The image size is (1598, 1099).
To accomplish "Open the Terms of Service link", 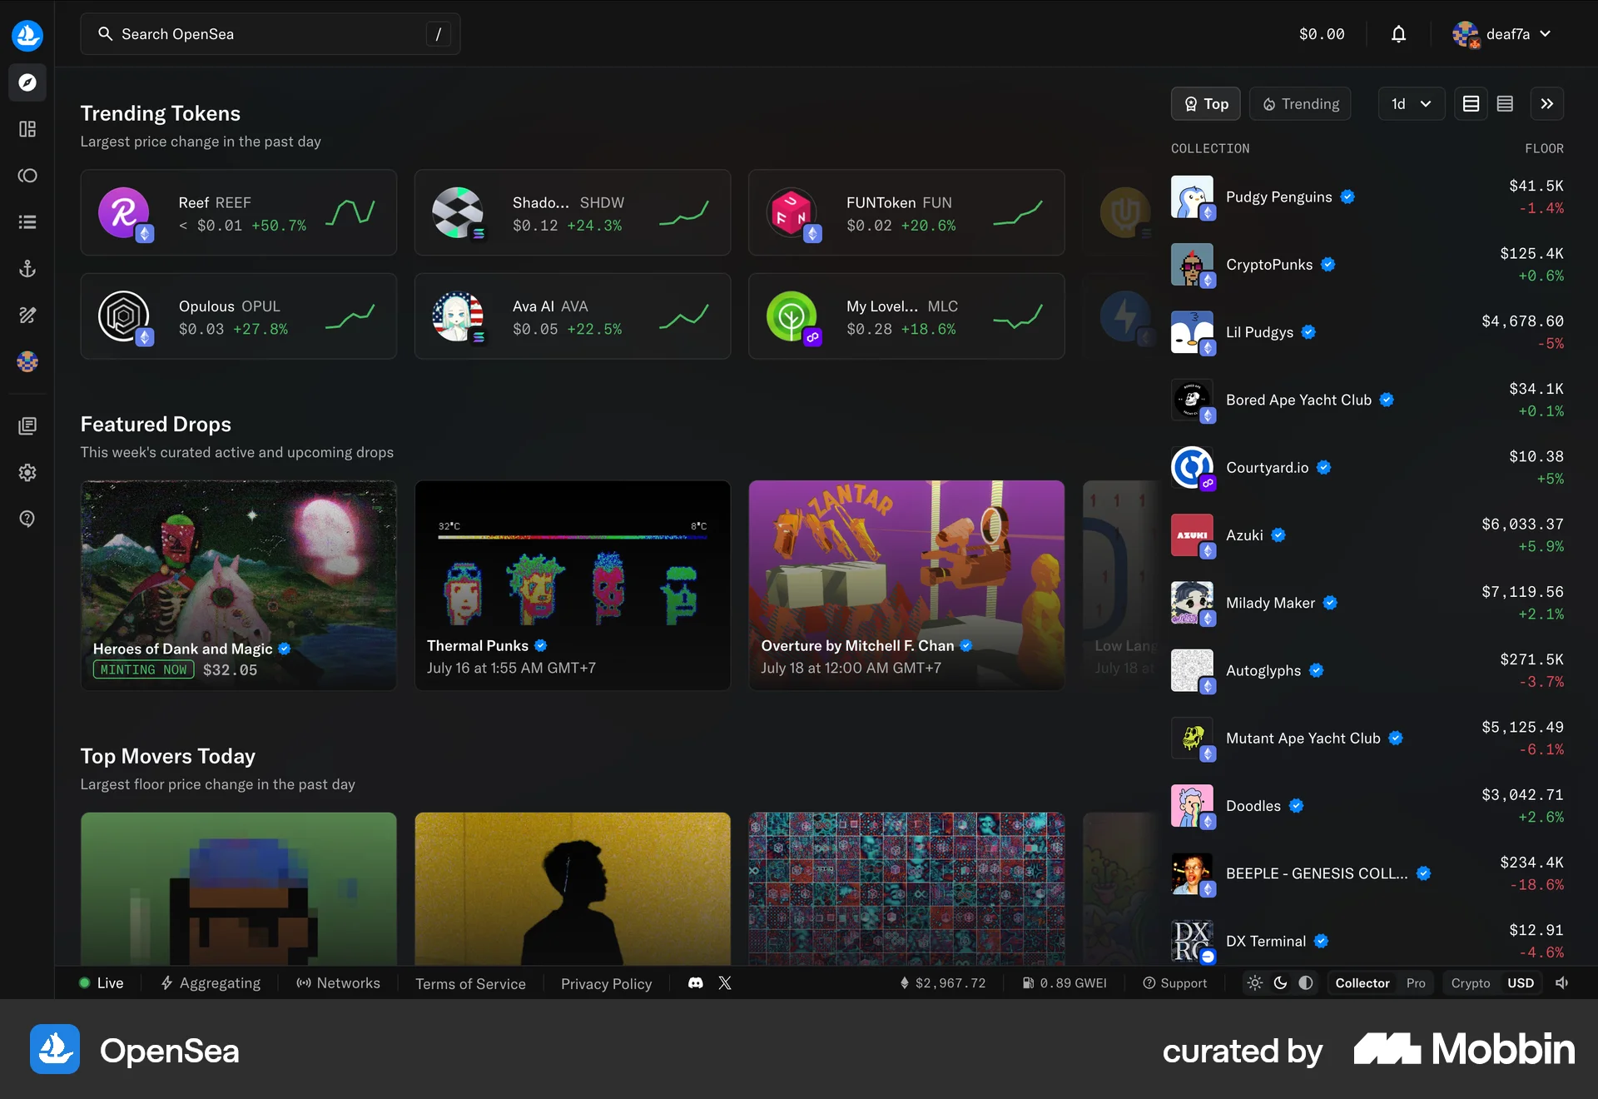I will tap(470, 983).
